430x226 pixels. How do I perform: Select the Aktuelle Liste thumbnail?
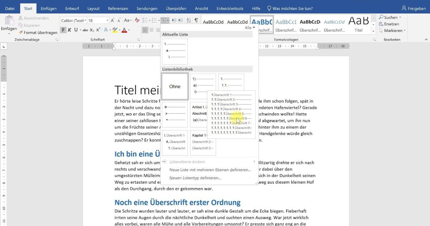[175, 52]
